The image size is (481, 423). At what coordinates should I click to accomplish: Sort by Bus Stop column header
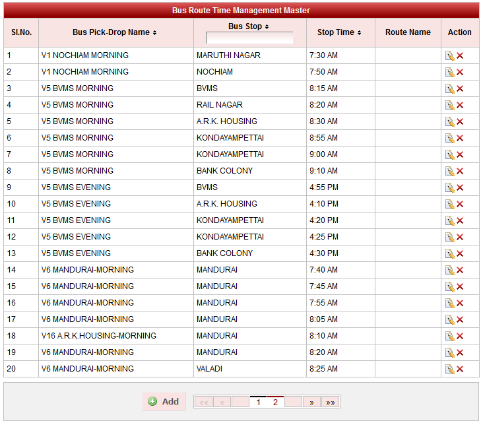point(249,26)
